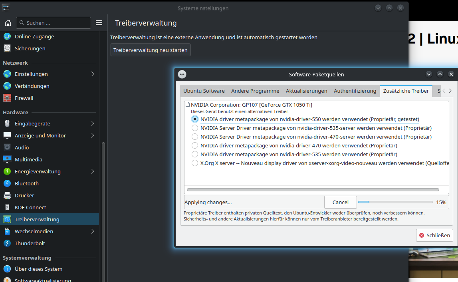Open Softwareaktualisierung in the sidebar
Viewport: 458px width, 282px height.
pos(50,280)
